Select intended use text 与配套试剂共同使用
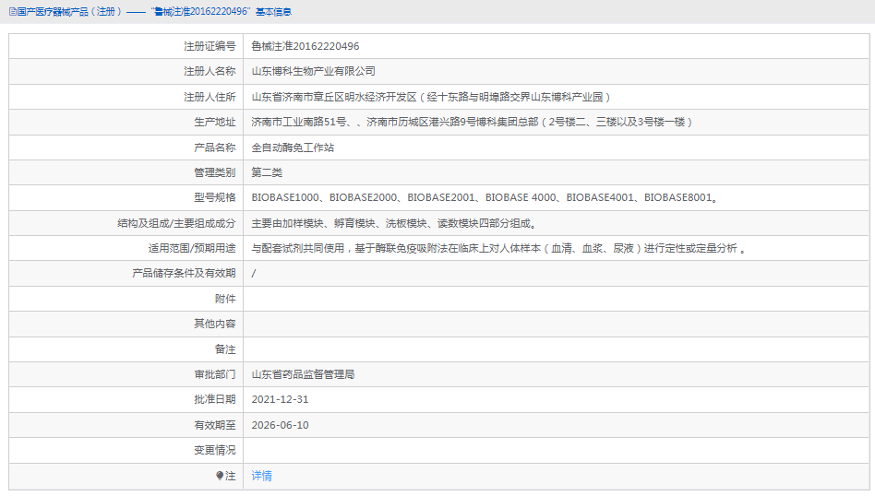The width and height of the screenshot is (875, 496). [x=499, y=249]
